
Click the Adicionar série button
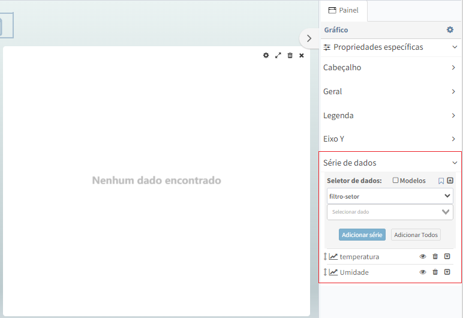(362, 235)
